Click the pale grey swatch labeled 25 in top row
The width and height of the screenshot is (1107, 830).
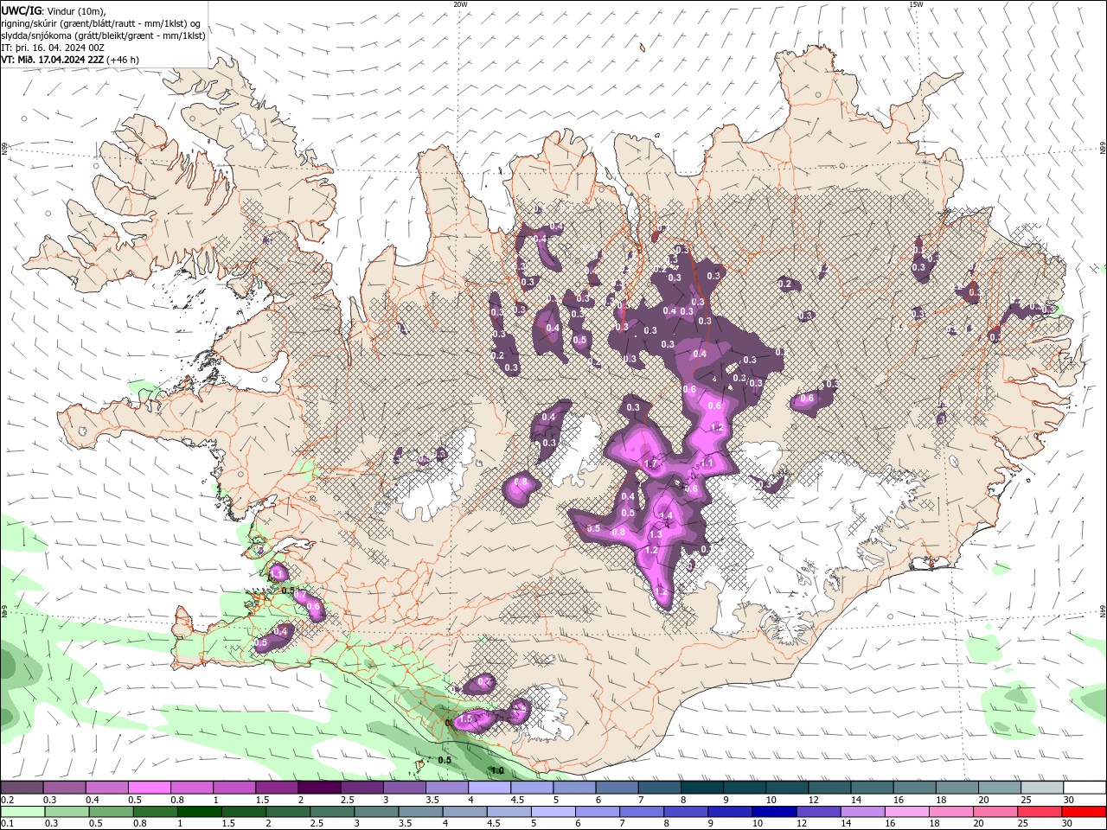pos(1042,788)
